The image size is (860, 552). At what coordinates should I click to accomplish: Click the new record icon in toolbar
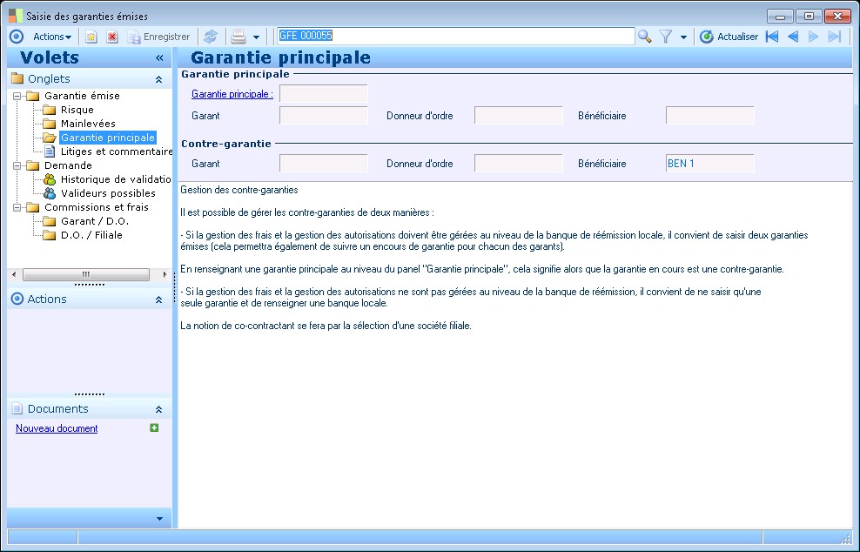click(x=91, y=37)
